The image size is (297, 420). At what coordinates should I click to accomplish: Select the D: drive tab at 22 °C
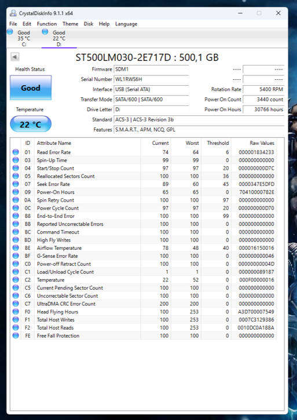tap(59, 38)
